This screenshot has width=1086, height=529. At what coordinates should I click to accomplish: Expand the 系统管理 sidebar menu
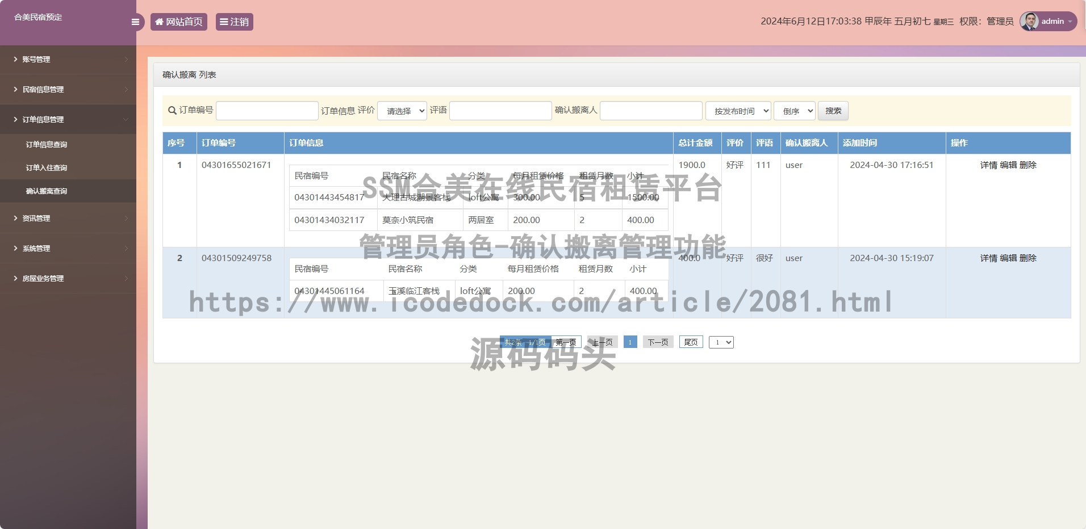[68, 248]
